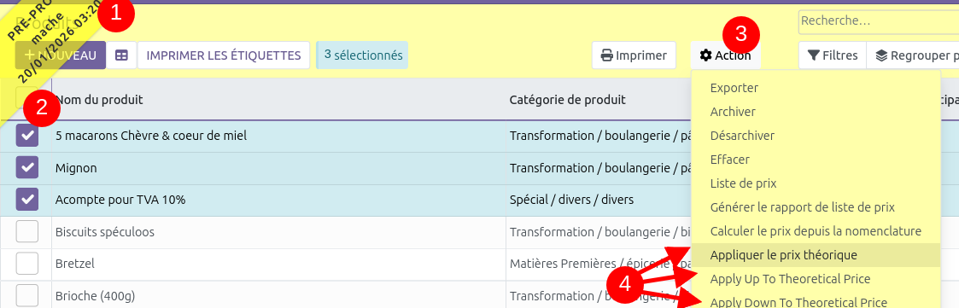Image resolution: width=959 pixels, height=308 pixels.
Task: Open 'Acompte pour TVA 10%' product
Action: [x=120, y=200]
